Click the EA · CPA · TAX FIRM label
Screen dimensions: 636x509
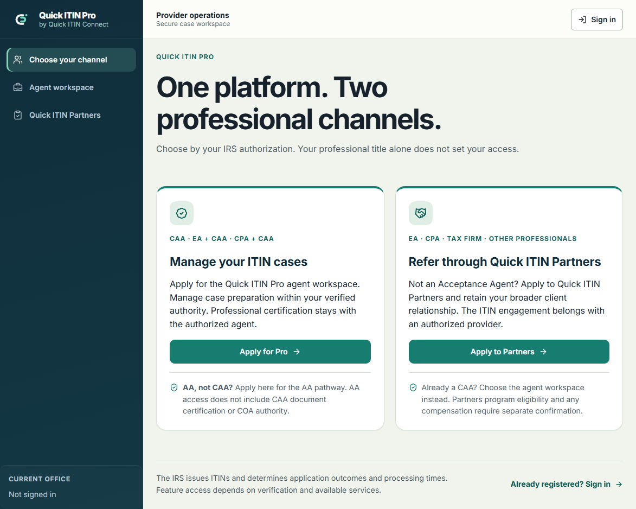492,239
